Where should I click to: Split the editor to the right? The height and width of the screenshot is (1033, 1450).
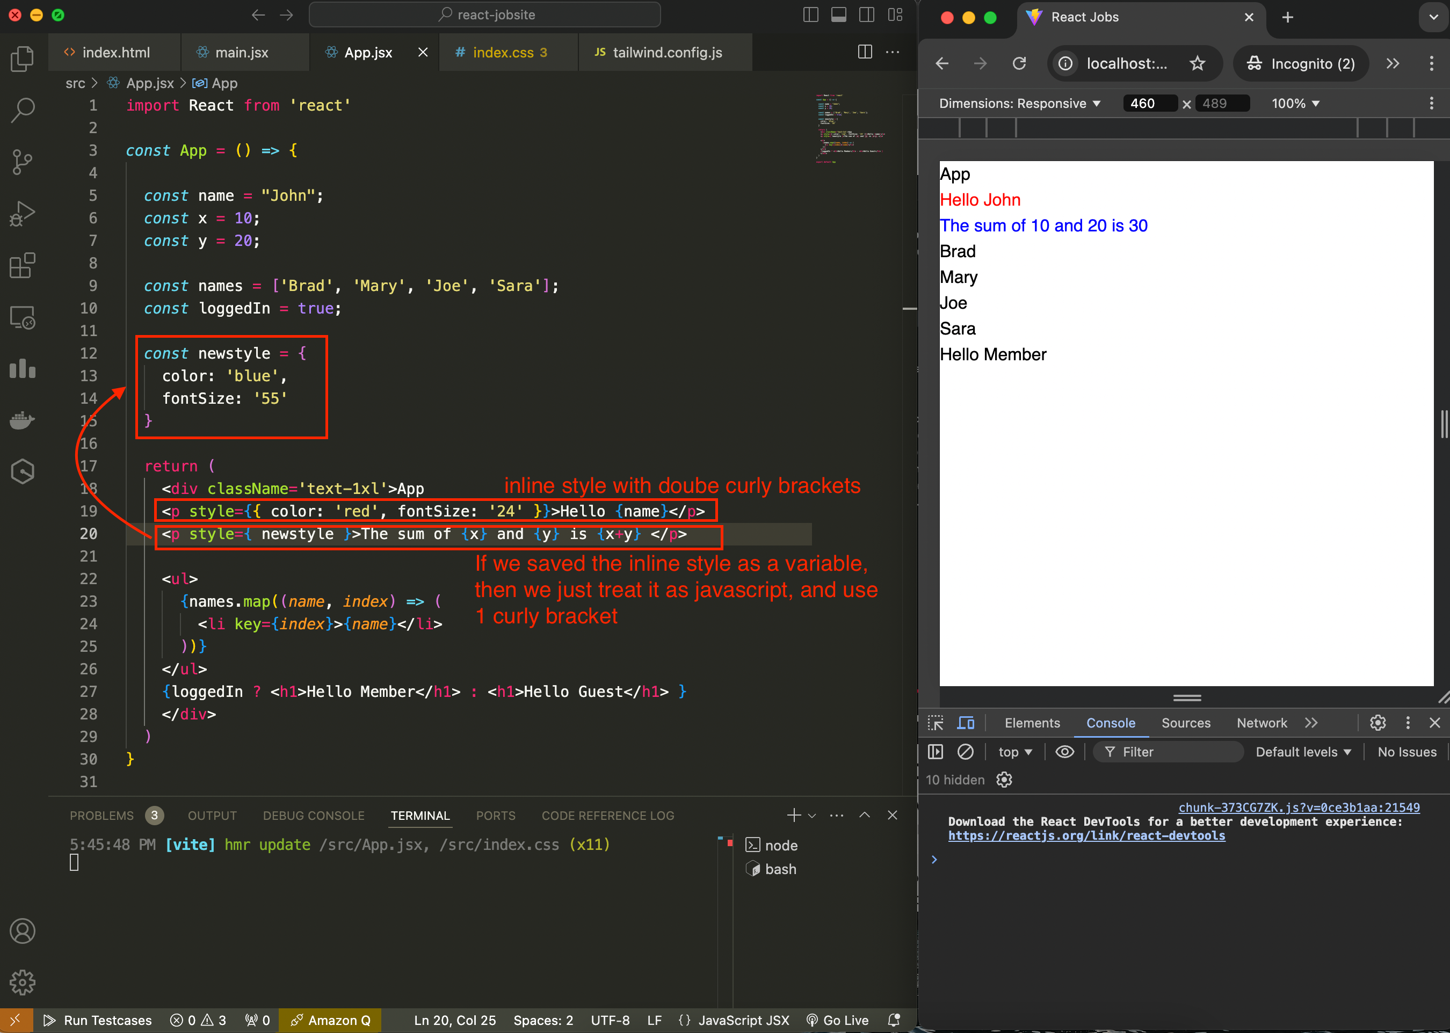pos(865,52)
